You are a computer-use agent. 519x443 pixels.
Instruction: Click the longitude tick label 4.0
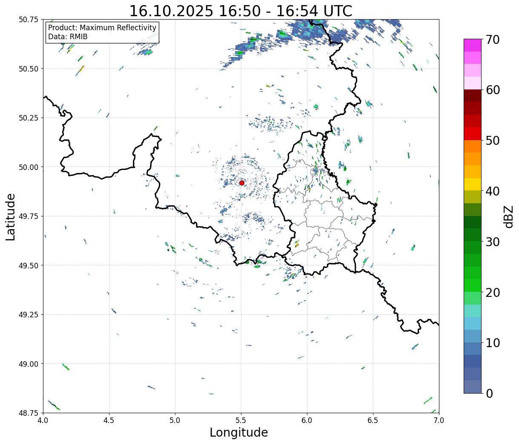click(43, 420)
